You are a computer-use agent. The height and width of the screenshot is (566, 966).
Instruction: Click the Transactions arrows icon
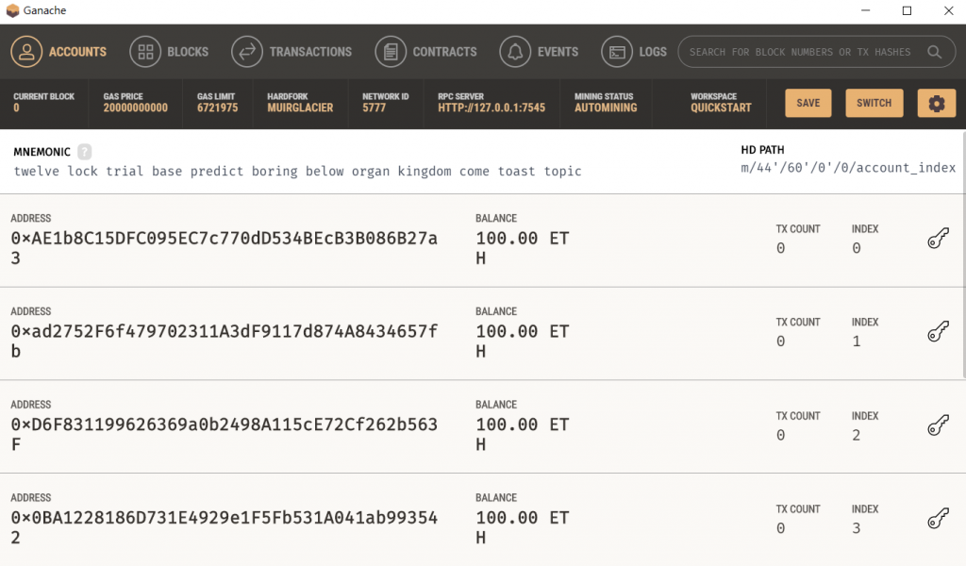click(x=247, y=52)
